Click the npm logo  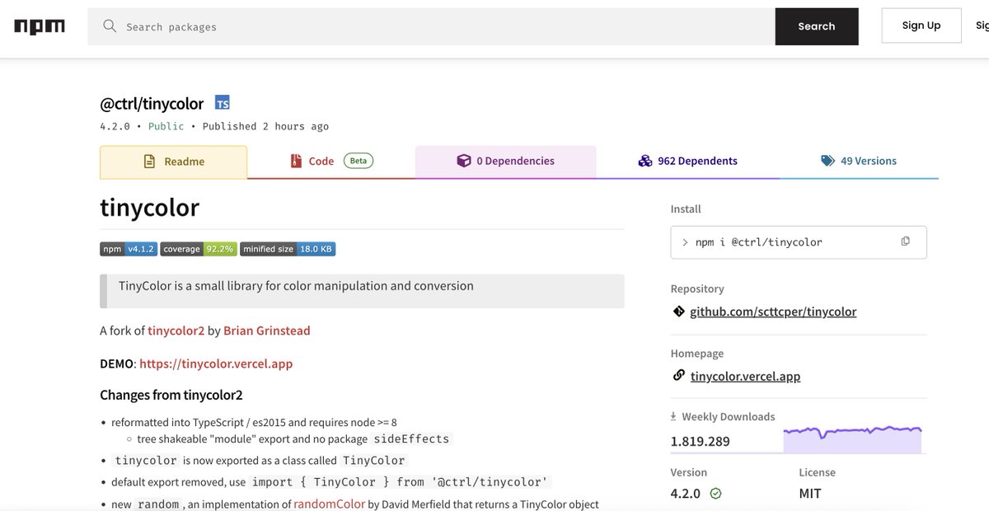40,26
